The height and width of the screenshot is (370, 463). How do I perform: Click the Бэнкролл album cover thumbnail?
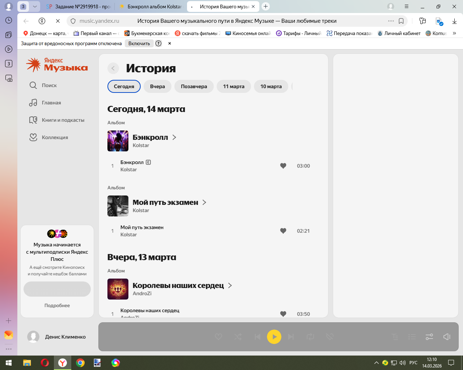tap(118, 141)
